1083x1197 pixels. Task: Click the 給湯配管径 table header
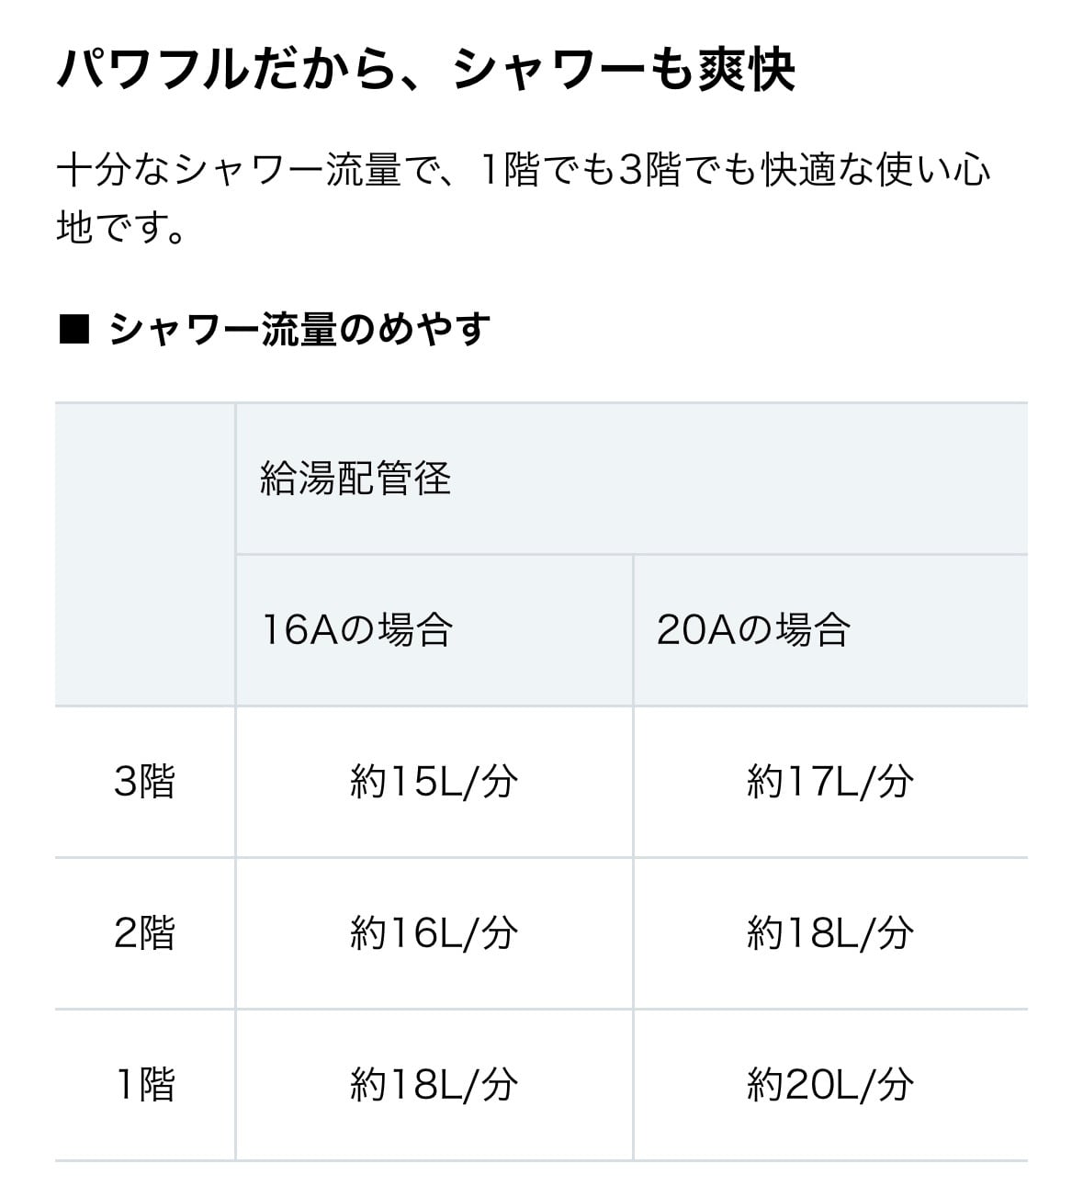[355, 479]
